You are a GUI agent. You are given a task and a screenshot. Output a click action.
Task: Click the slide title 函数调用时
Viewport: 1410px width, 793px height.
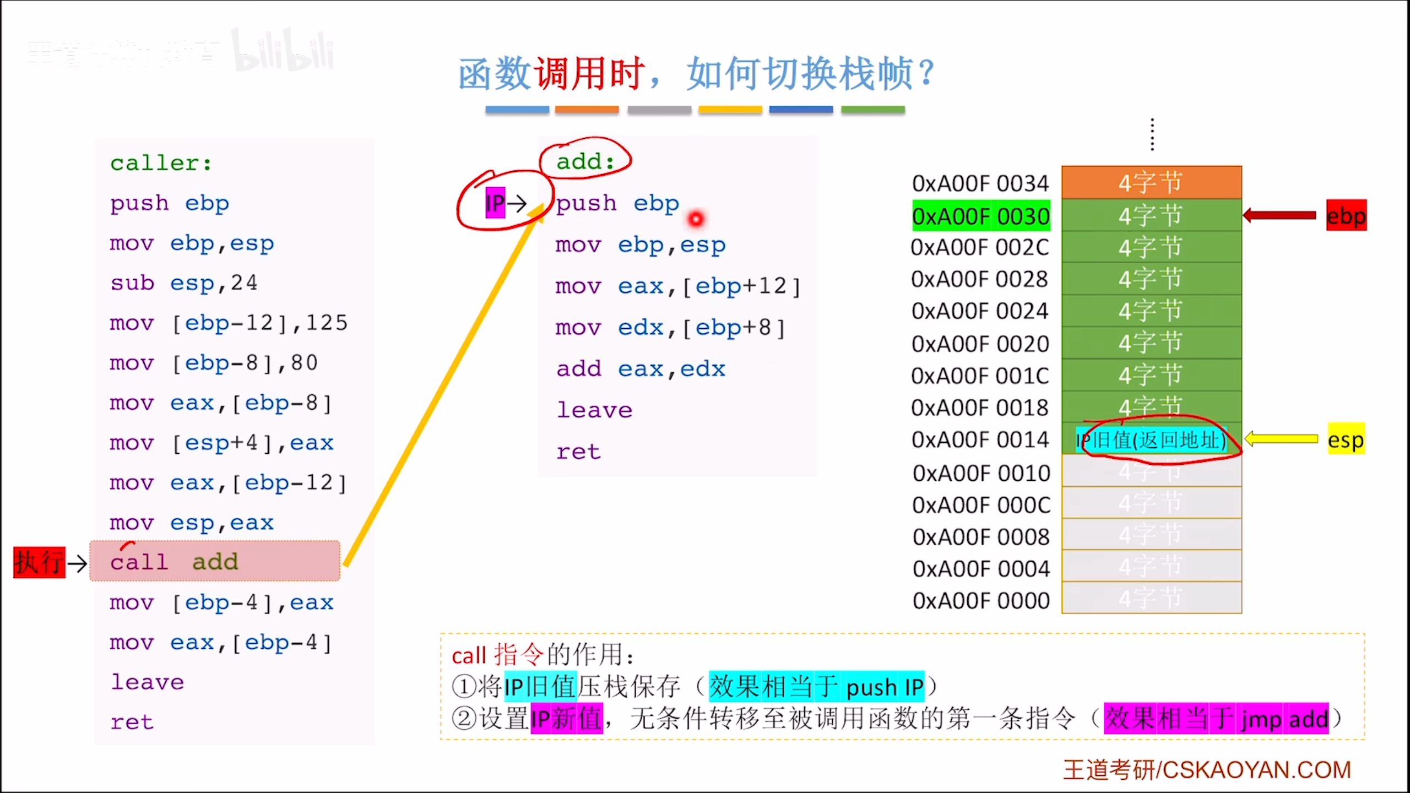[x=551, y=74]
